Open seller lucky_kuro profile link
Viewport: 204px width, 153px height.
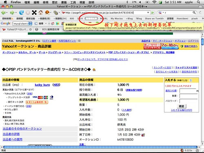[x=42, y=85]
